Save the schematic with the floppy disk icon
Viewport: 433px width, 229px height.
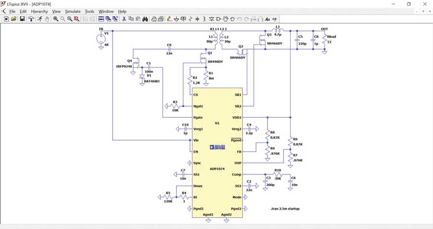click(22, 19)
